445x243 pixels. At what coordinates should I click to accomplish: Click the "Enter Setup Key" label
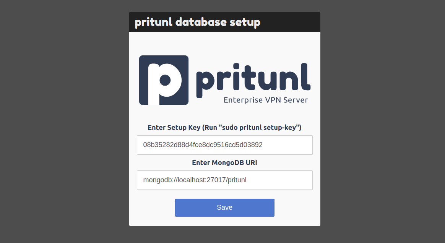(174, 128)
